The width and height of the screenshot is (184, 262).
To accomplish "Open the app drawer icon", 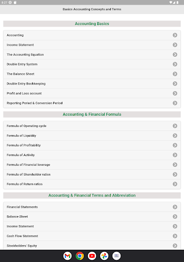I will pyautogui.click(x=117, y=256).
